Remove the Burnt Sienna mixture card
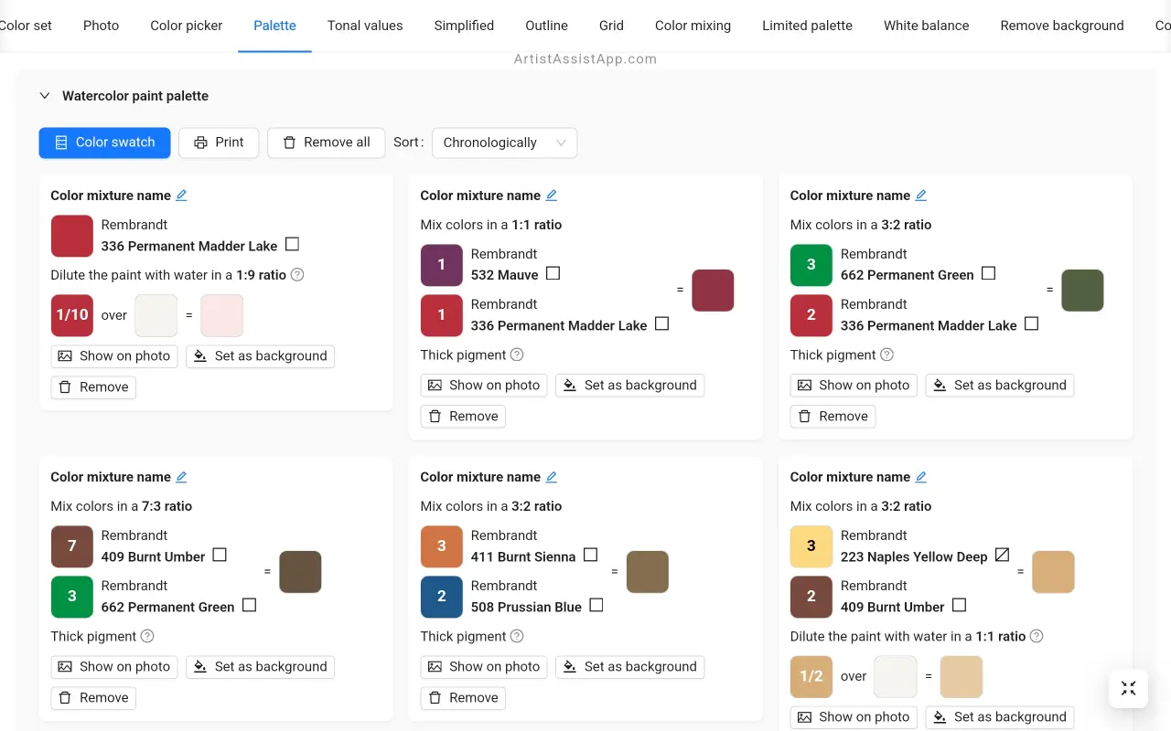Image resolution: width=1171 pixels, height=731 pixels. tap(463, 698)
